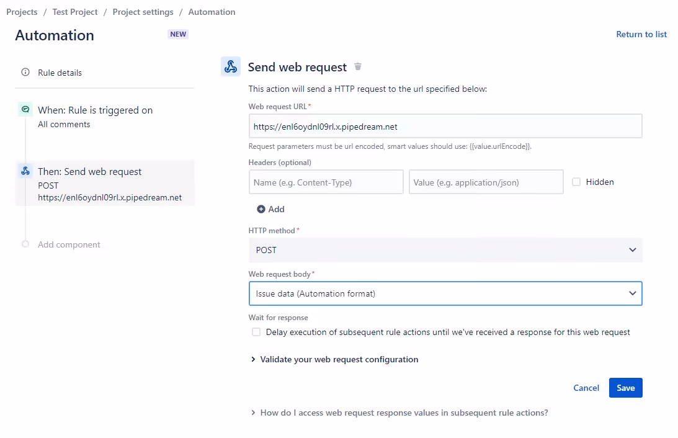Image resolution: width=678 pixels, height=438 pixels.
Task: Click the plus icon next to Add
Action: (x=261, y=209)
